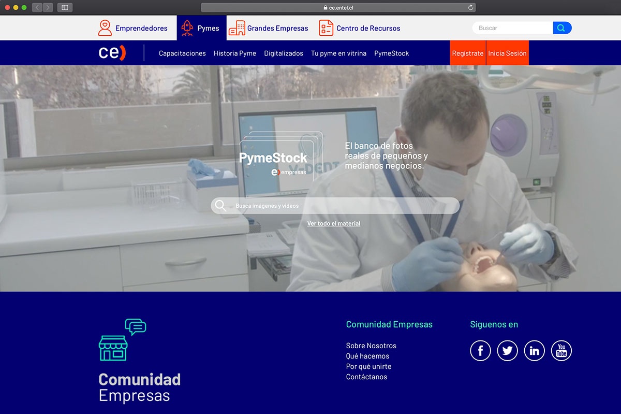Screen dimensions: 621x414
Task: Click the PymeStock logo in the hero
Action: point(282,155)
